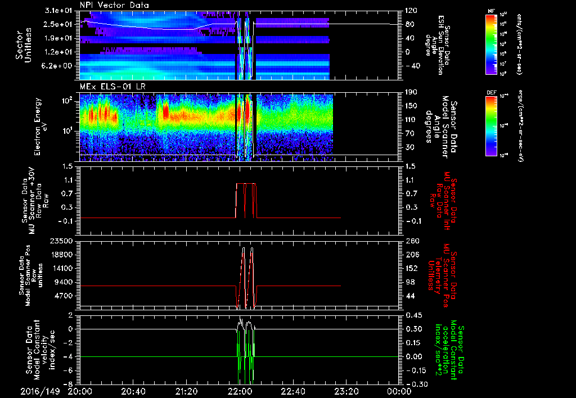Click the "NPI Vector Data" panel title

click(114, 5)
